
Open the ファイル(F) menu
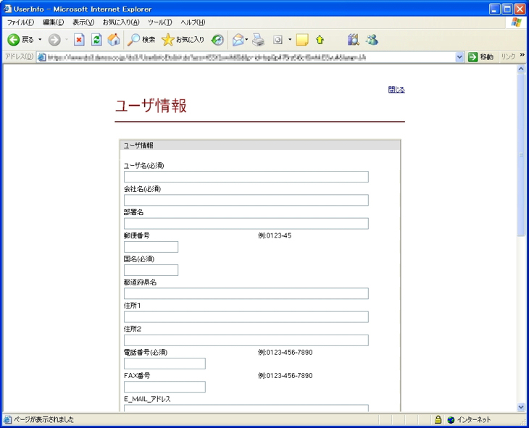[20, 22]
